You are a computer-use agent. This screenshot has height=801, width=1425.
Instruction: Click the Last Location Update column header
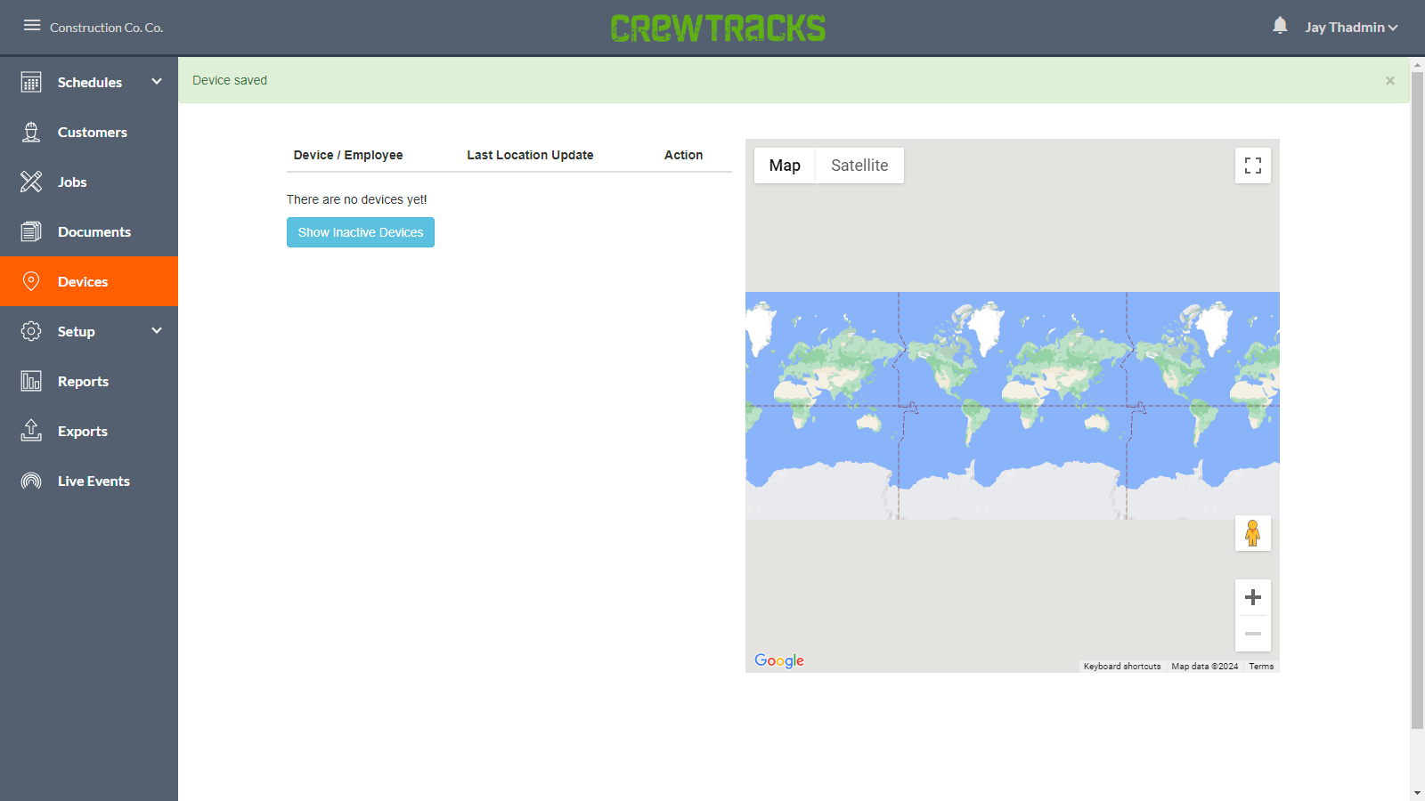pos(530,155)
